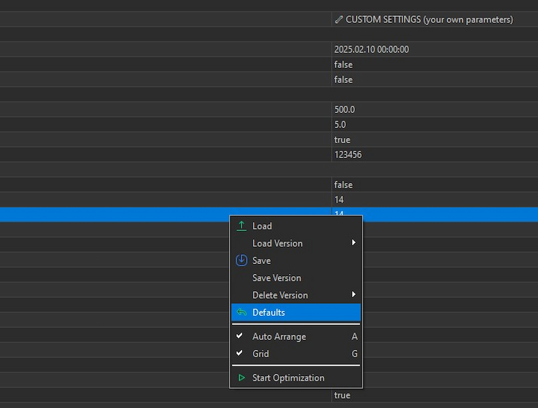Click the Start Optimization label
The image size is (538, 408).
pos(288,378)
